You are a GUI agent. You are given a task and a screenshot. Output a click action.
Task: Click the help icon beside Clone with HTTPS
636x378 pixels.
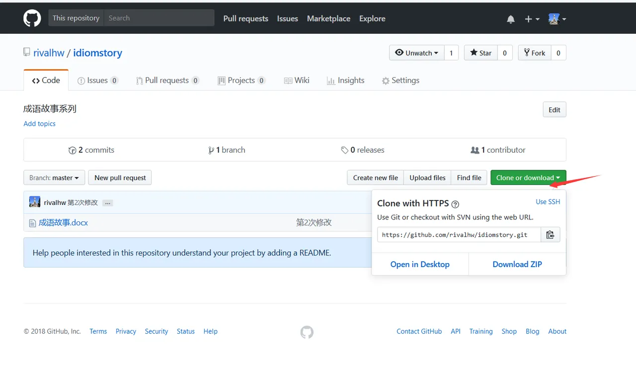coord(455,204)
